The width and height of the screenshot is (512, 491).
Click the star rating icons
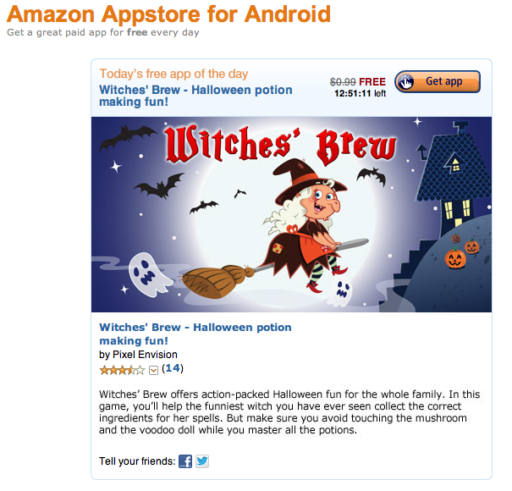[122, 370]
